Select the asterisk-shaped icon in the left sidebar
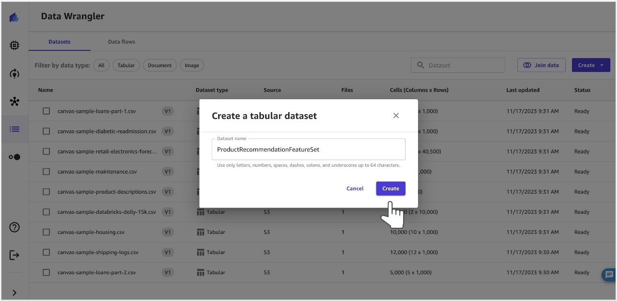 tap(14, 101)
